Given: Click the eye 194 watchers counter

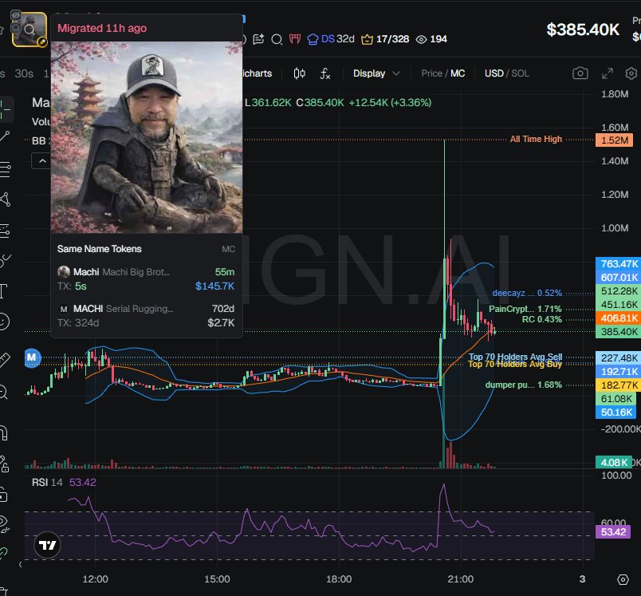Looking at the screenshot, I should (431, 39).
